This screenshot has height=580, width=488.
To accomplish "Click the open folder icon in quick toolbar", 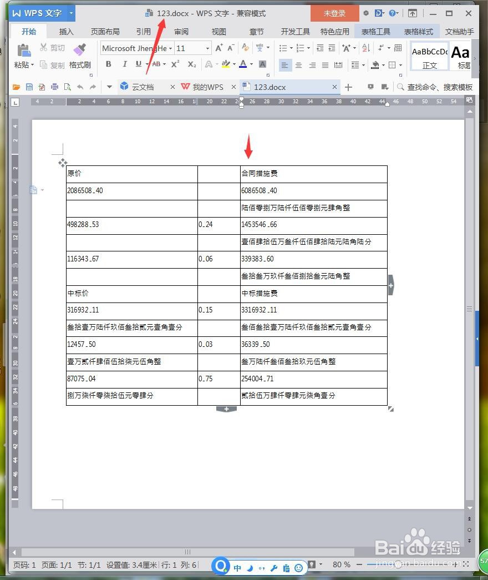I will 16,87.
